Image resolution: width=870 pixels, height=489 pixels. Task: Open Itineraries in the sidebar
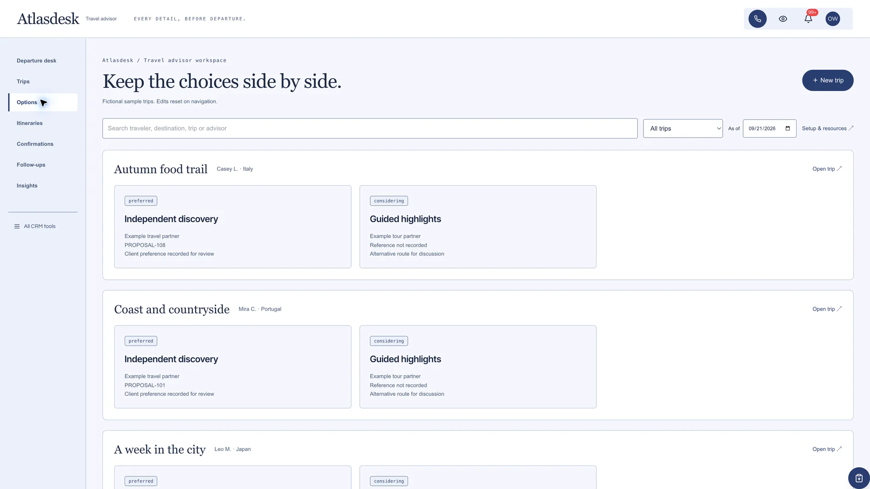43,123
